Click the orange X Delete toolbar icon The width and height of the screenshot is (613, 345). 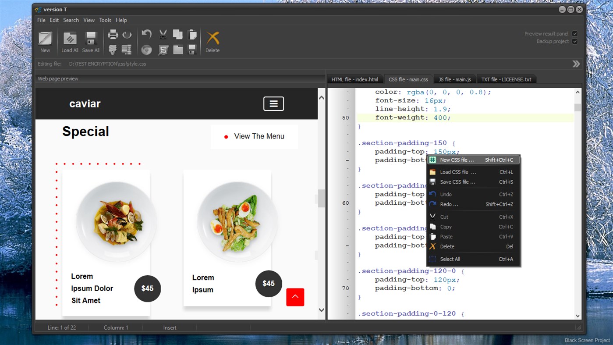click(x=213, y=38)
